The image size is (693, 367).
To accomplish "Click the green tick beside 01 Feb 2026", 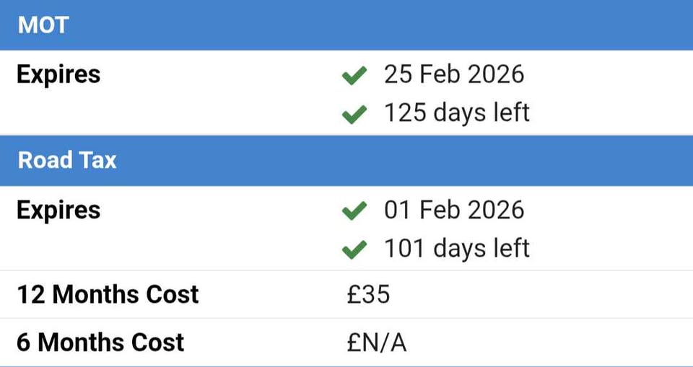I will click(x=354, y=211).
